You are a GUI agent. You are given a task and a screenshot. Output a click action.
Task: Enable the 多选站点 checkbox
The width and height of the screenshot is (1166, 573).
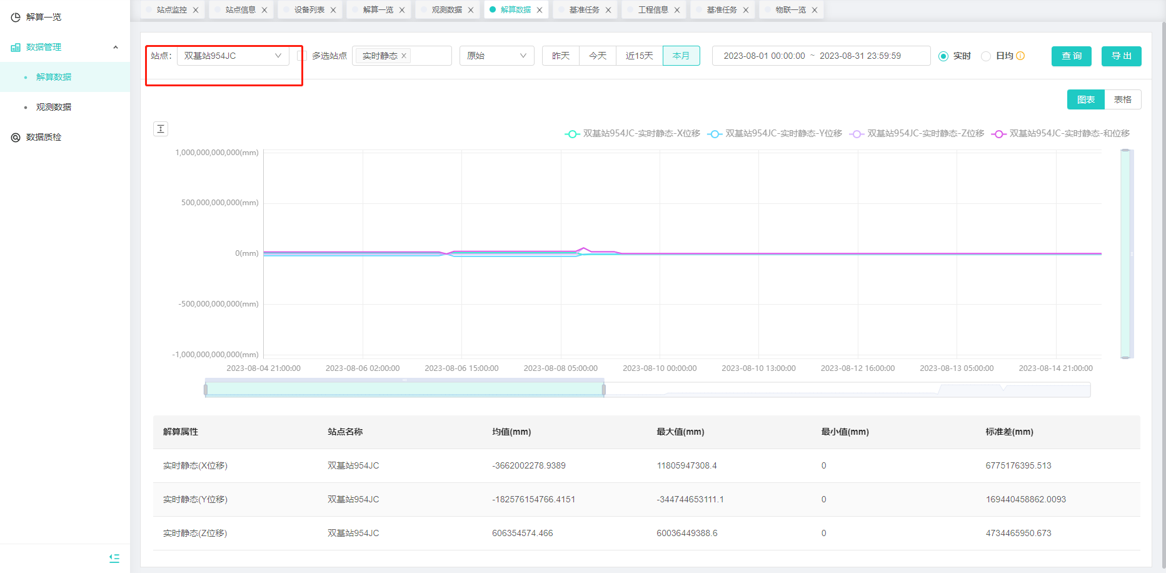pyautogui.click(x=302, y=56)
